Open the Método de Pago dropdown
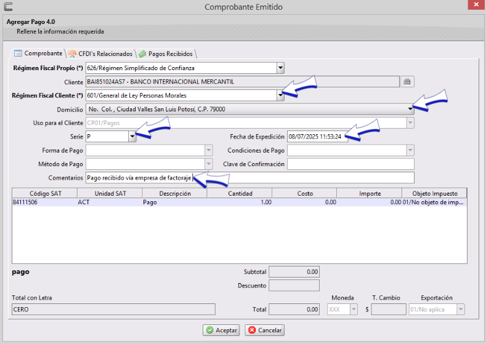The width and height of the screenshot is (486, 344). pos(209,164)
